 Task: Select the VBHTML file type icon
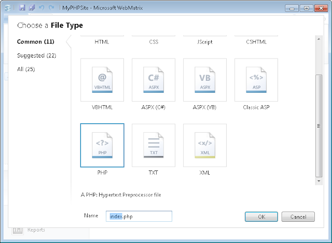(x=102, y=80)
